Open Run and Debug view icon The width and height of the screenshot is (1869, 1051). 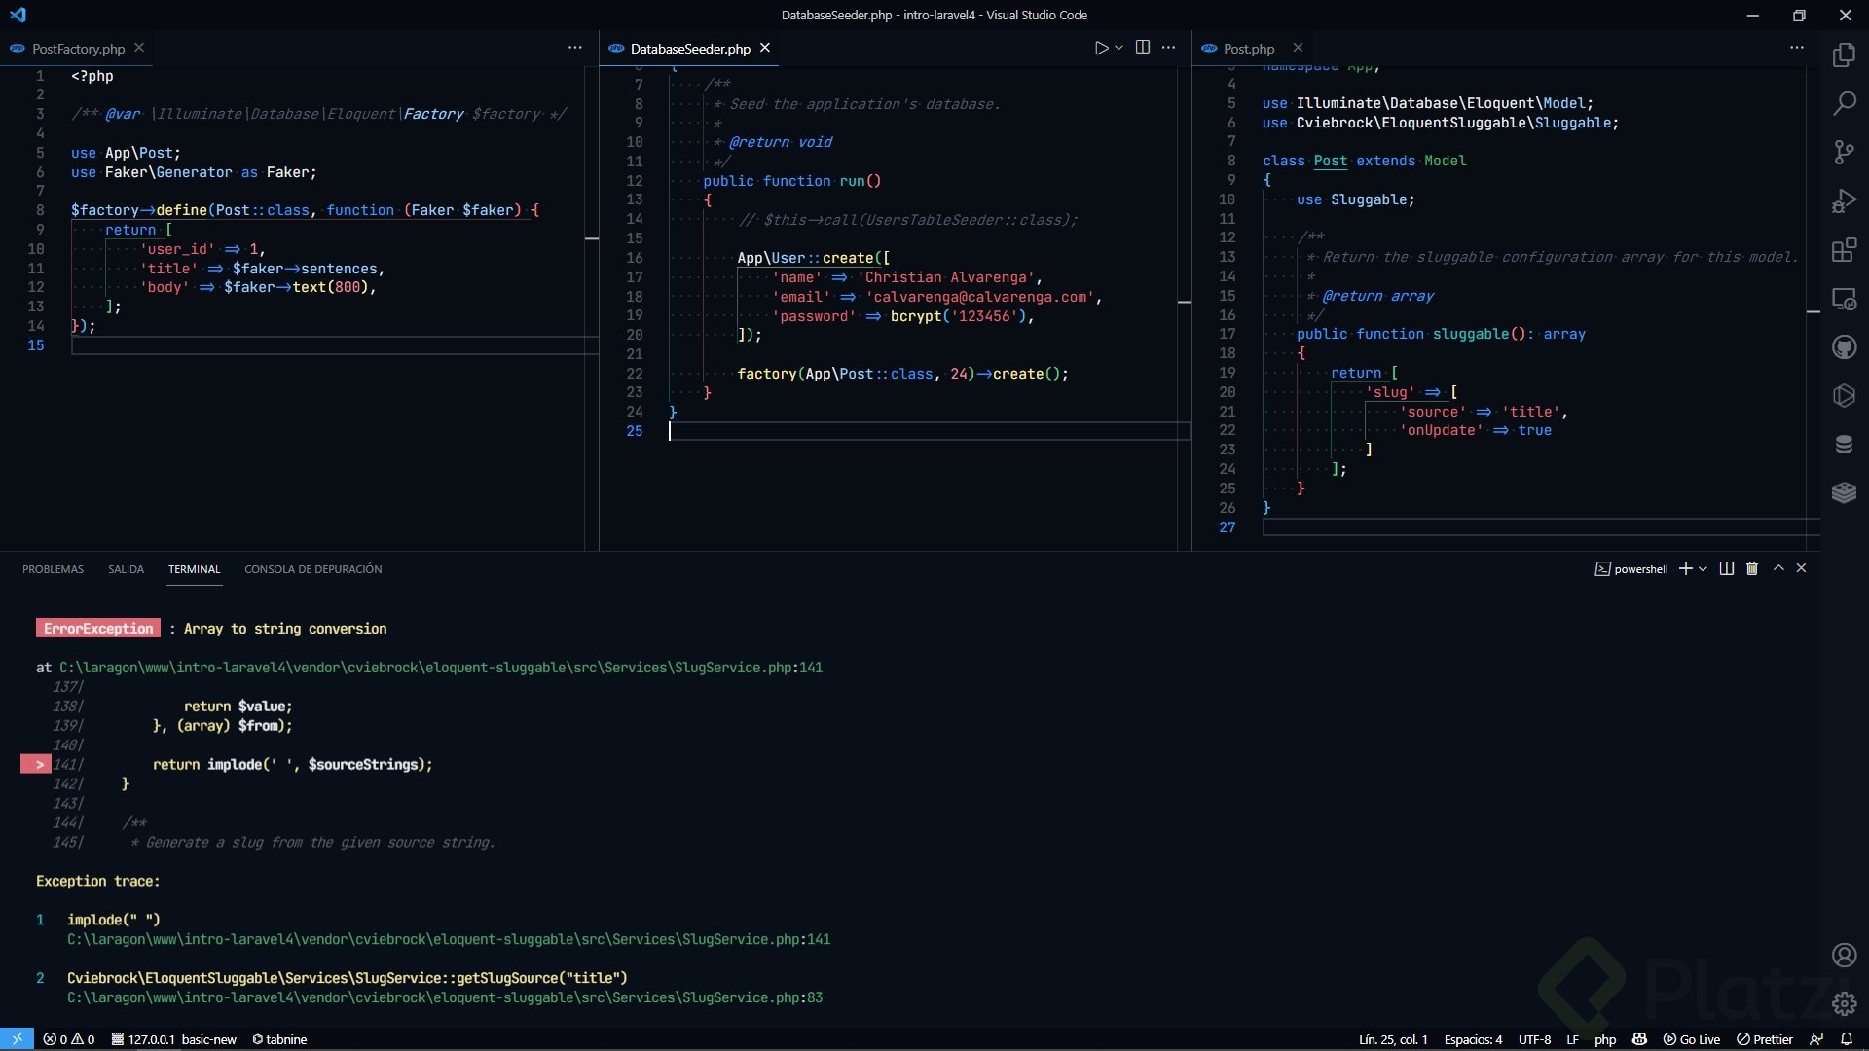click(1844, 200)
